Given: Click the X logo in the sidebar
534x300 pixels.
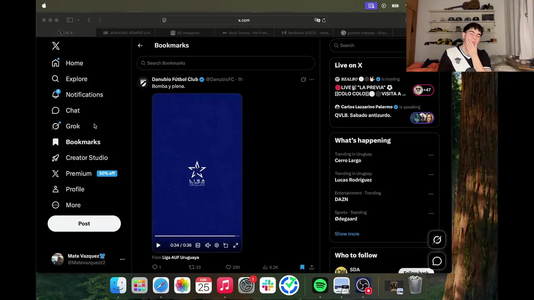Looking at the screenshot, I should (56, 46).
